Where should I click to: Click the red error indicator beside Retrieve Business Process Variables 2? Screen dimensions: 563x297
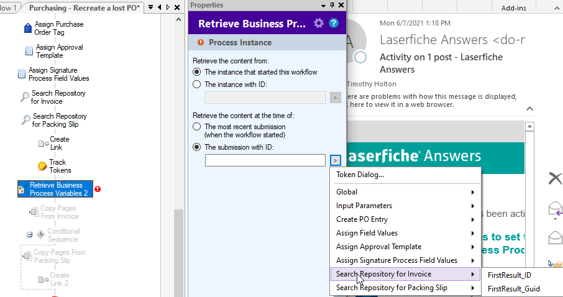(98, 189)
